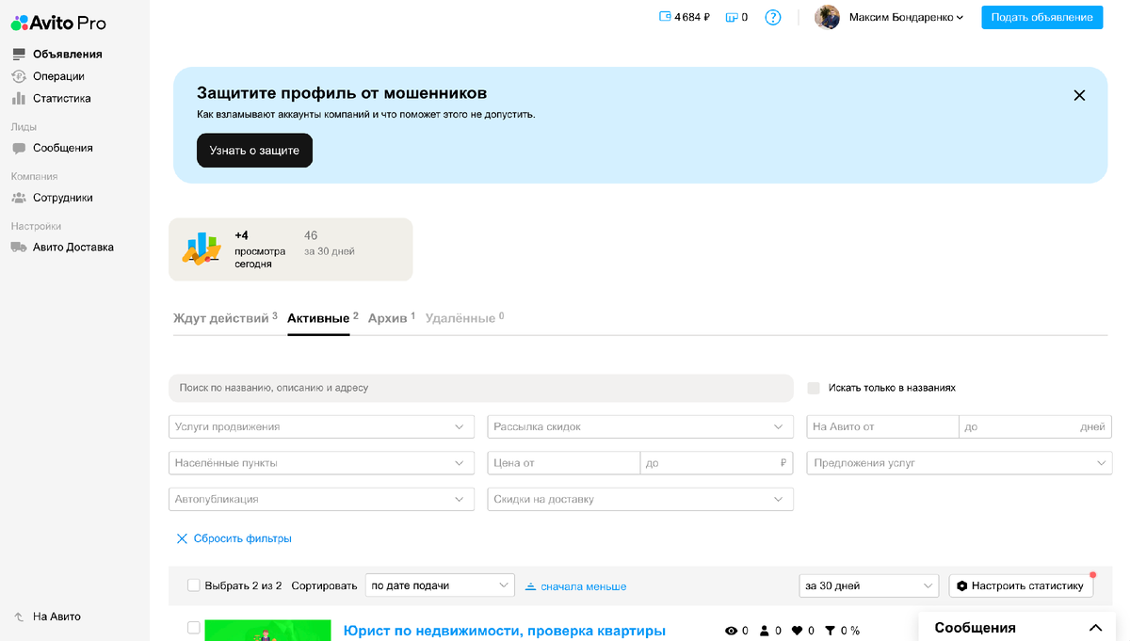Check the Выбрать 2 из 2 checkbox

point(194,585)
